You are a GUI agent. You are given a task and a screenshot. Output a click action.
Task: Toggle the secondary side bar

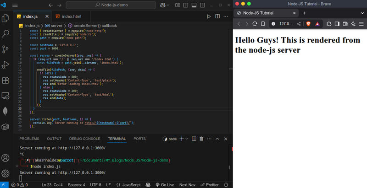(202, 5)
